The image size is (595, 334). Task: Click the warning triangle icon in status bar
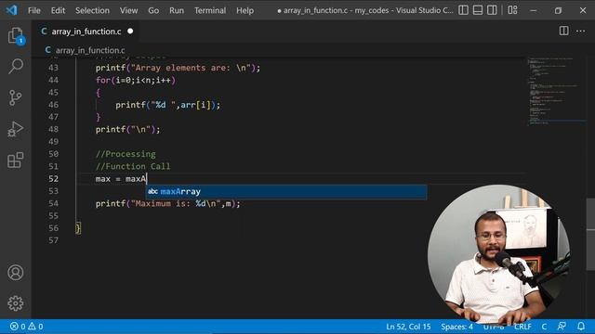click(32, 326)
